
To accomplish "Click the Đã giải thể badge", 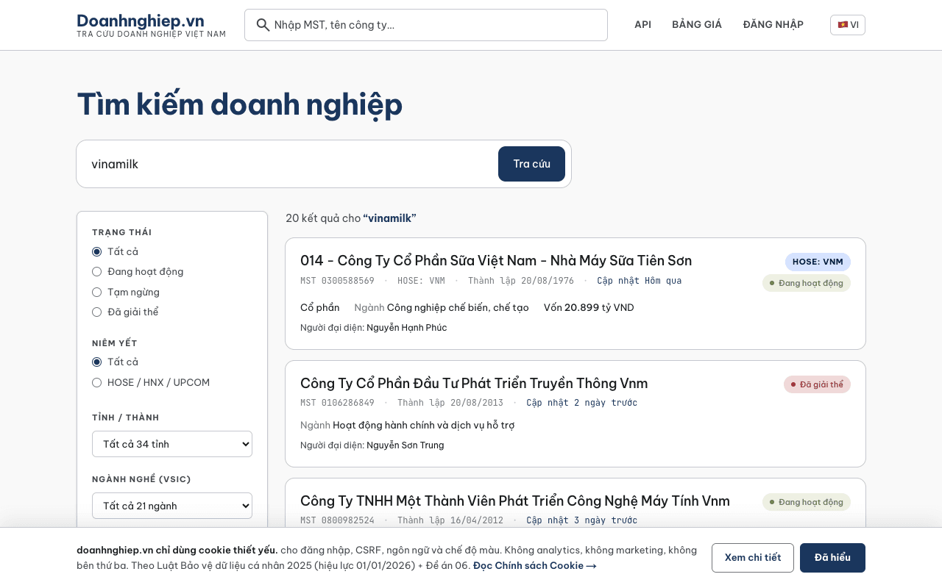I will tap(817, 384).
